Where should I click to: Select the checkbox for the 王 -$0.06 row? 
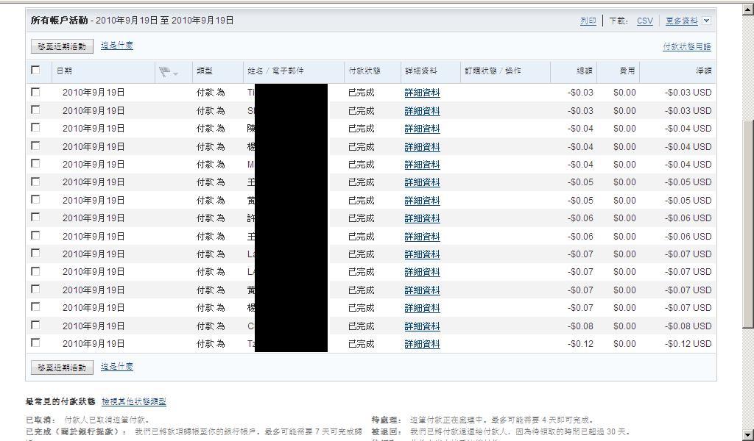[35, 236]
